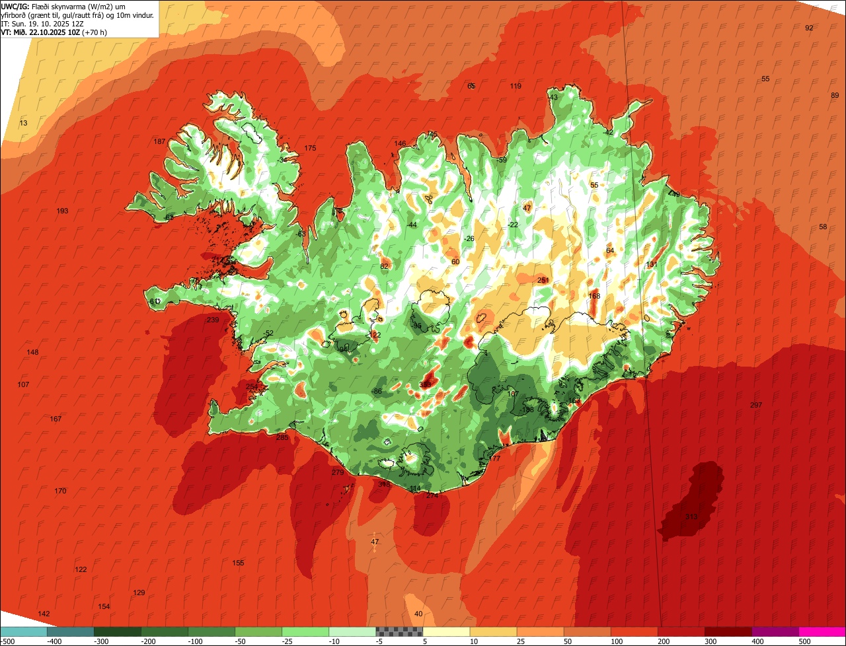Click the initial time text 'IT: Sun. 19. 10. 2025 12Z'
846x646 pixels.
click(x=42, y=23)
